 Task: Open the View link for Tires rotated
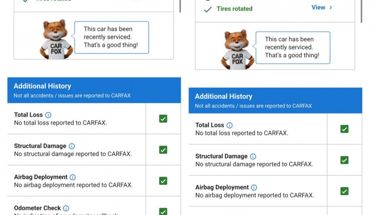click(x=318, y=8)
